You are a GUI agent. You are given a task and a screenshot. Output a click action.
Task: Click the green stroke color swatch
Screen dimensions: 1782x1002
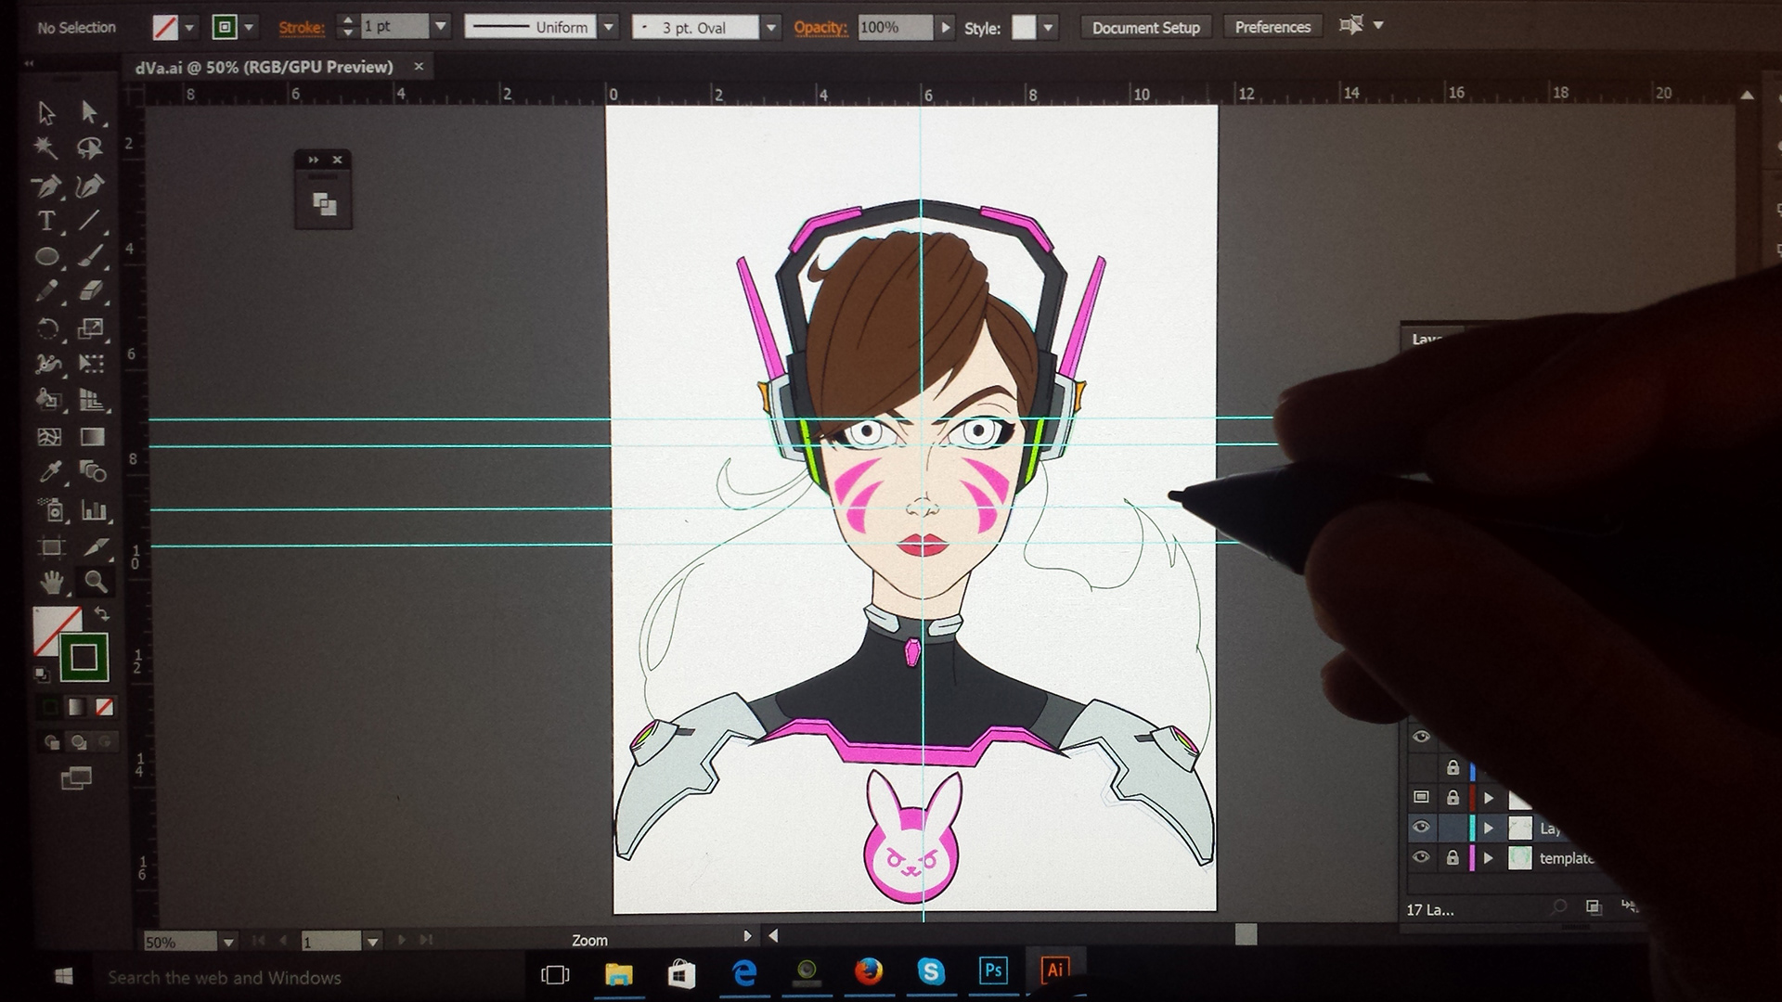84,658
